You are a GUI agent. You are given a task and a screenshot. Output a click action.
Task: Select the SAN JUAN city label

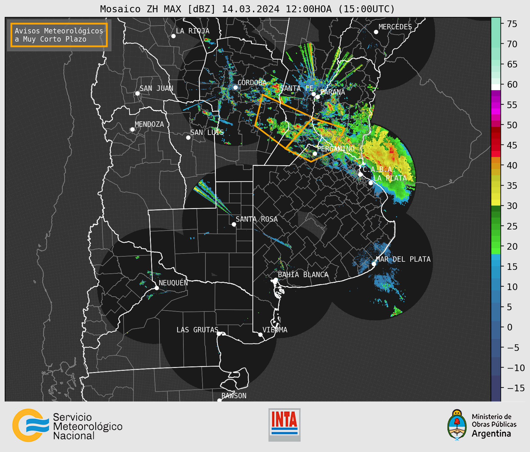(x=156, y=88)
